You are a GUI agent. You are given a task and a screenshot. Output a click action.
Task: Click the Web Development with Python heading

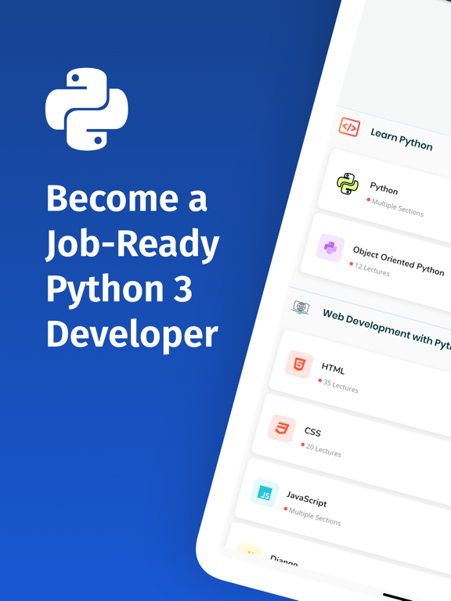387,329
